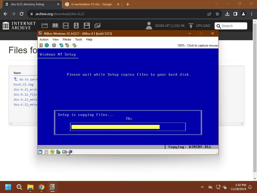Click the empty floppy drive status icon
The image size is (257, 193).
coord(46,152)
